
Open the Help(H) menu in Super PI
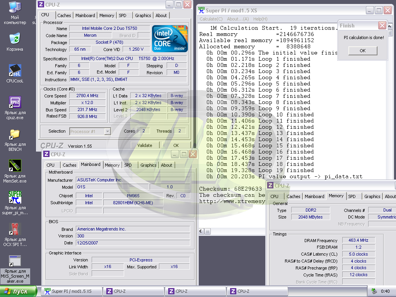point(260,19)
